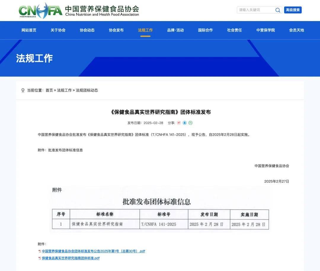Click the location pin icon in breadcrumb
The height and width of the screenshot is (271, 320).
pos(23,90)
